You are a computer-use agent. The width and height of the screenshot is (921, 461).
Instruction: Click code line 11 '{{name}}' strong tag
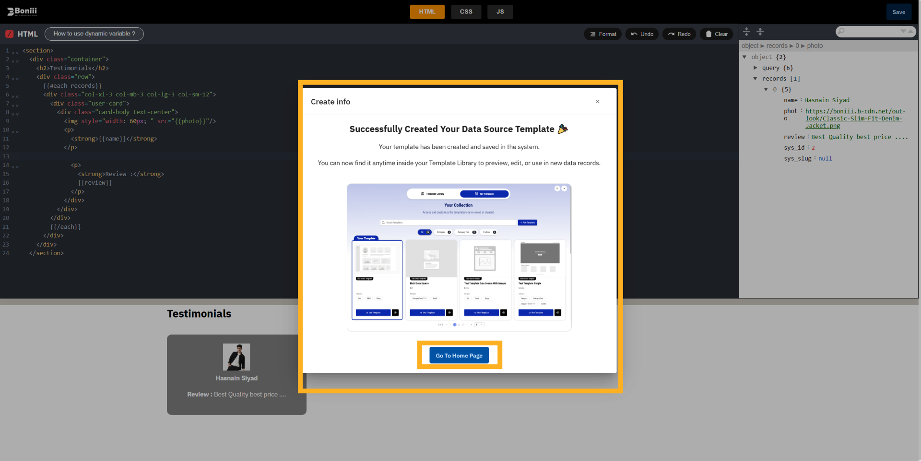tap(114, 139)
